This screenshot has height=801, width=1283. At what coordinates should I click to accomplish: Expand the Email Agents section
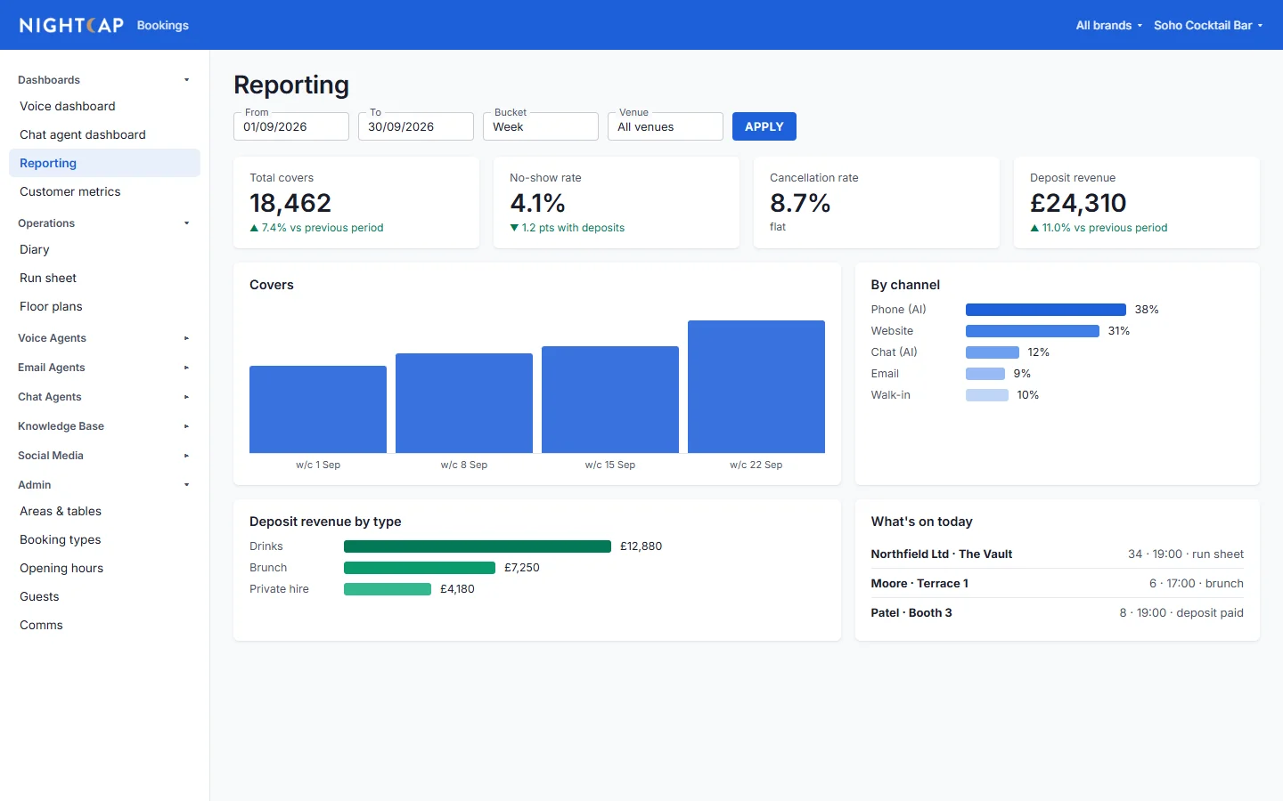pyautogui.click(x=104, y=368)
